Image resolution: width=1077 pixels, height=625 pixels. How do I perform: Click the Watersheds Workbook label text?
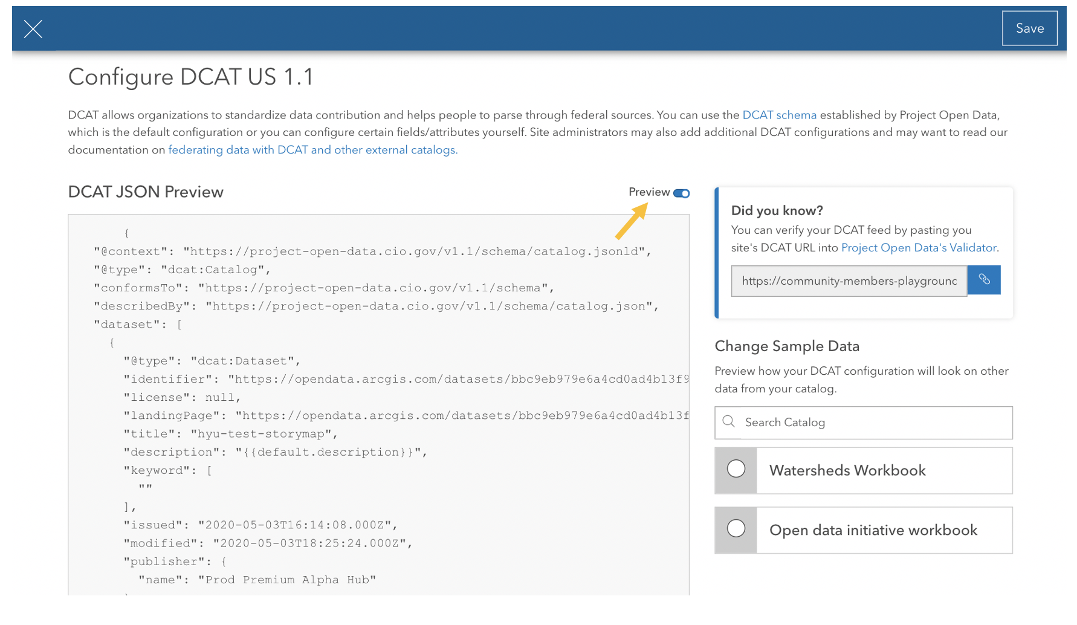click(x=847, y=471)
